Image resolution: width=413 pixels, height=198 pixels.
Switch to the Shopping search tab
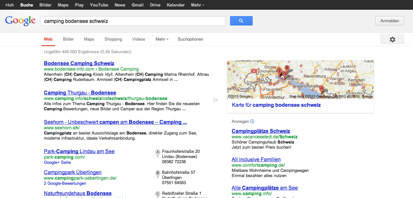pyautogui.click(x=113, y=39)
